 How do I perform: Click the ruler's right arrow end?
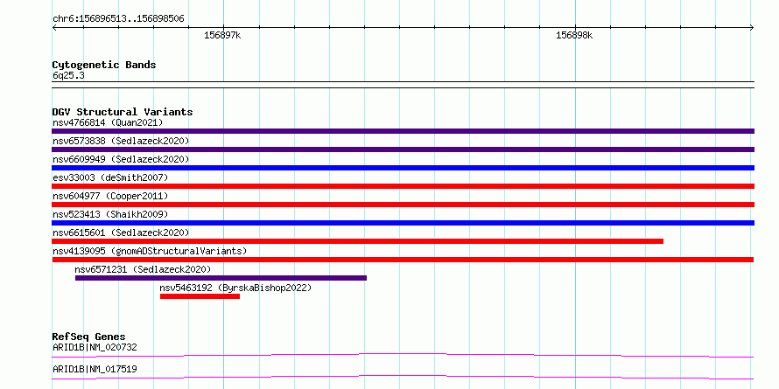(752, 28)
